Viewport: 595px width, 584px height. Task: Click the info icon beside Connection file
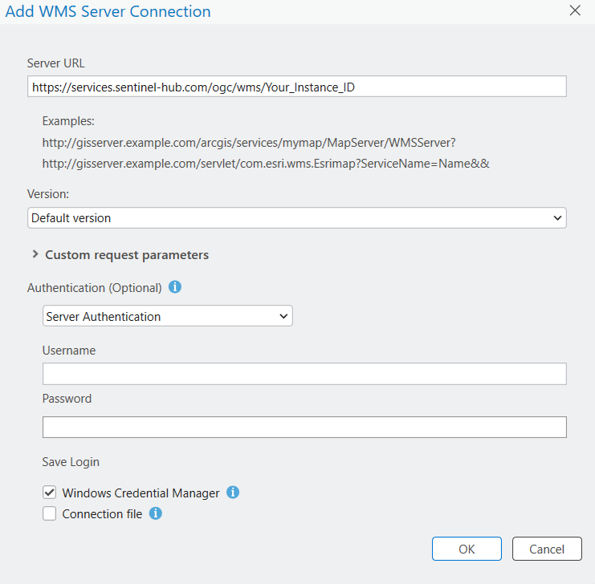(156, 513)
